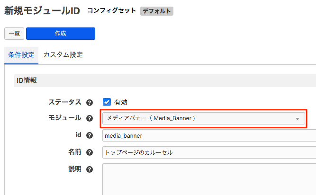
Task: Click the help icon next to ステータス
Action: point(90,102)
